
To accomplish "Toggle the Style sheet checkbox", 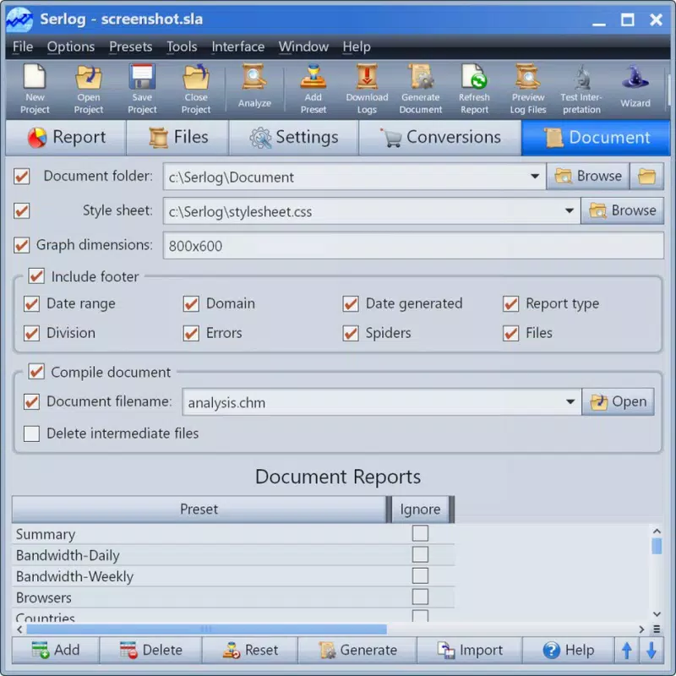I will (x=22, y=210).
